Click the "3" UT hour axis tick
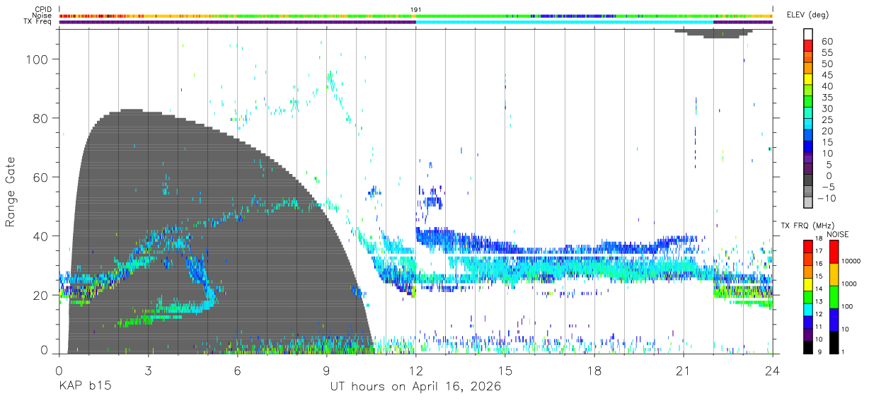 tap(148, 370)
